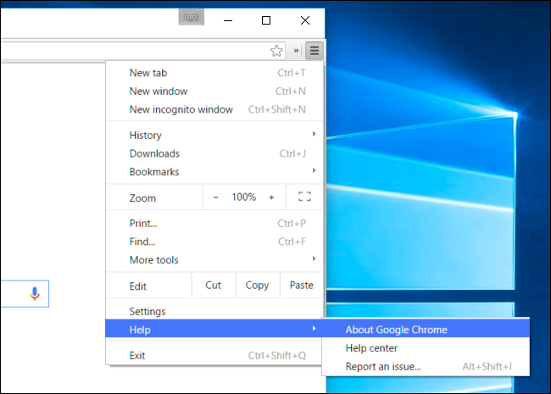
Task: Click the toolbar overflow chevron icon
Action: (297, 51)
